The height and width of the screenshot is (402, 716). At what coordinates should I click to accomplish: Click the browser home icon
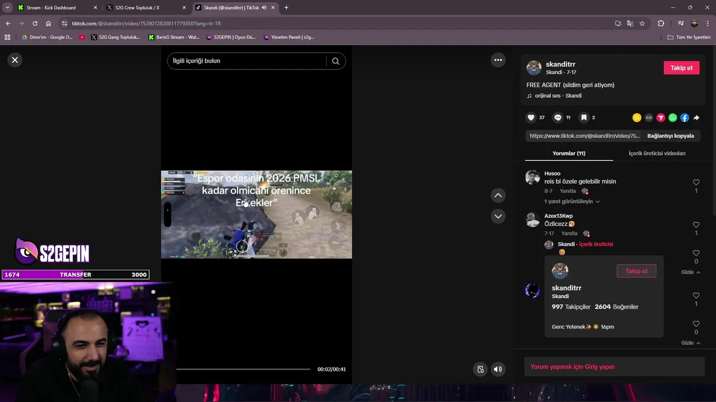[48, 23]
